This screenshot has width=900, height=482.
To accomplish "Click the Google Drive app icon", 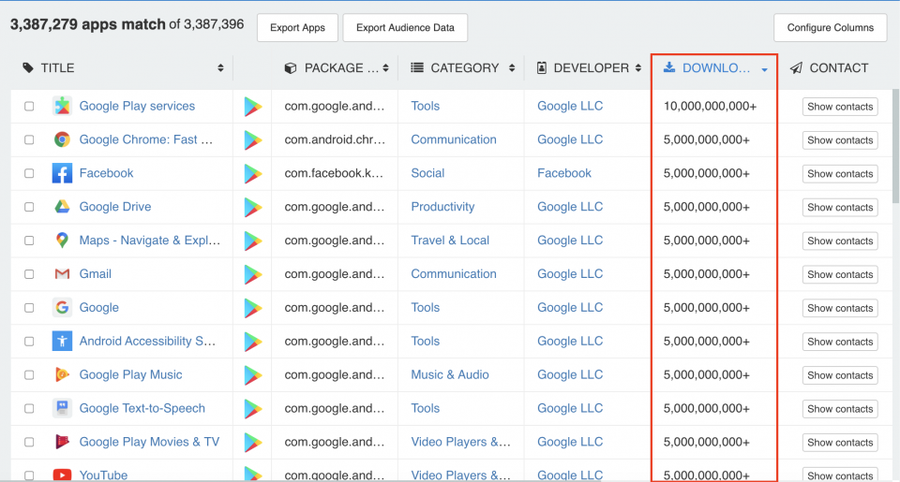I will [x=62, y=207].
